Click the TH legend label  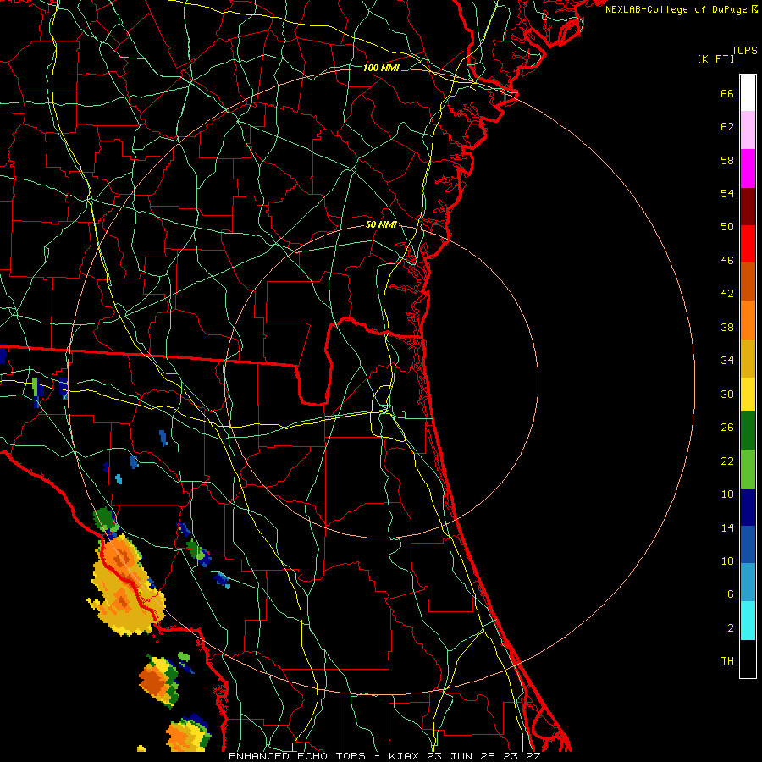click(727, 661)
